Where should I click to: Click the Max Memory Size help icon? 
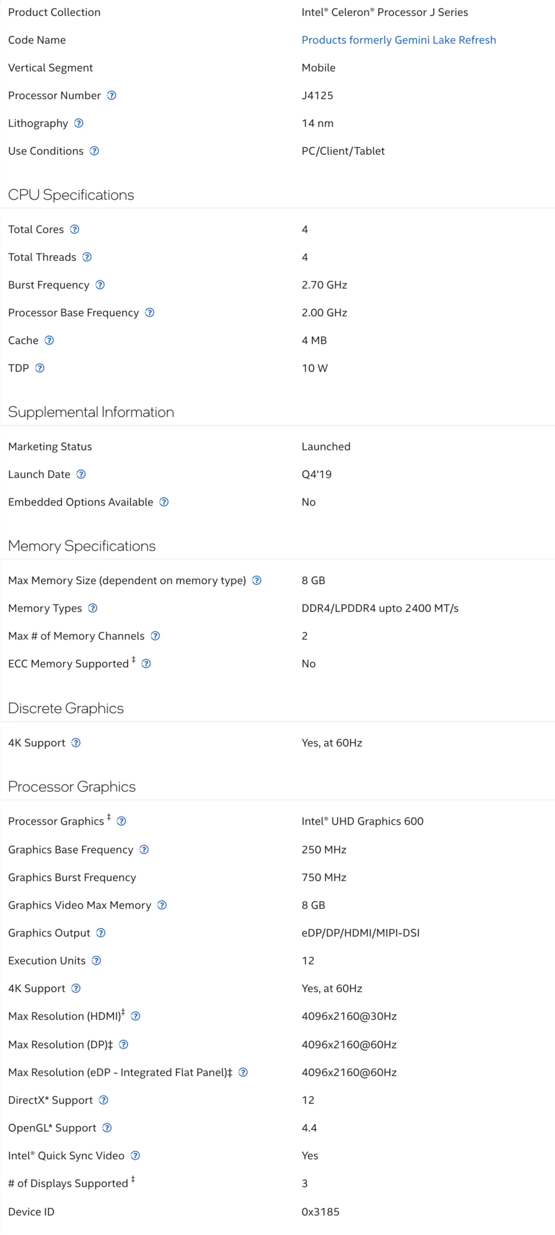point(257,580)
